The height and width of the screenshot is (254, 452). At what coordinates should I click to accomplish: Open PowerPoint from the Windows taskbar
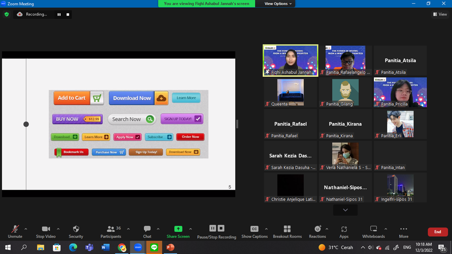[170, 247]
